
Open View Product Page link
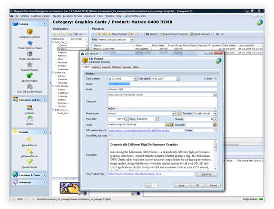point(135,174)
